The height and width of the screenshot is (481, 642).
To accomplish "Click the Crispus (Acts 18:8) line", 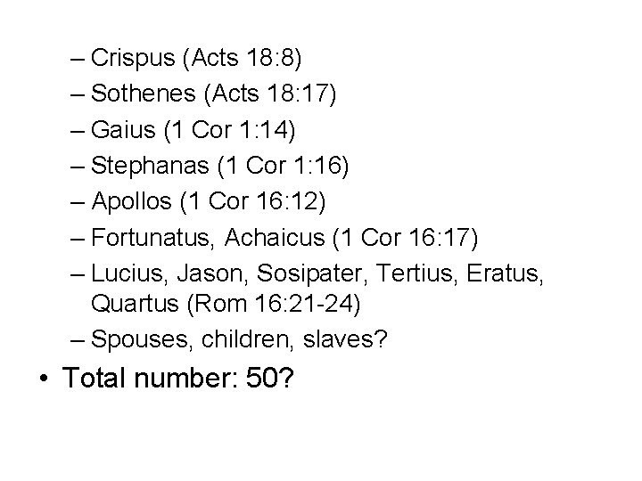I will (196, 58).
